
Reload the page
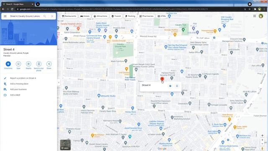[x=12, y=9]
